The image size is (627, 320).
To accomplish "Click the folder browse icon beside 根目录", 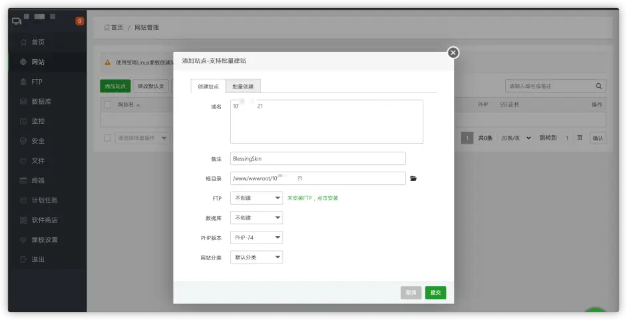I will coord(413,178).
